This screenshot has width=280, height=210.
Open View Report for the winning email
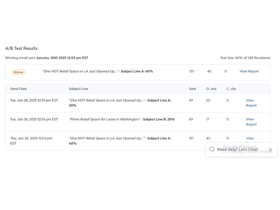[249, 71]
